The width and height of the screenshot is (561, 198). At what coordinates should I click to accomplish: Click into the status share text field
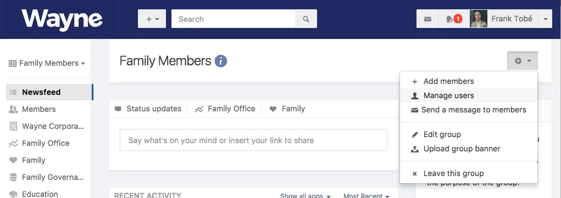click(x=254, y=140)
